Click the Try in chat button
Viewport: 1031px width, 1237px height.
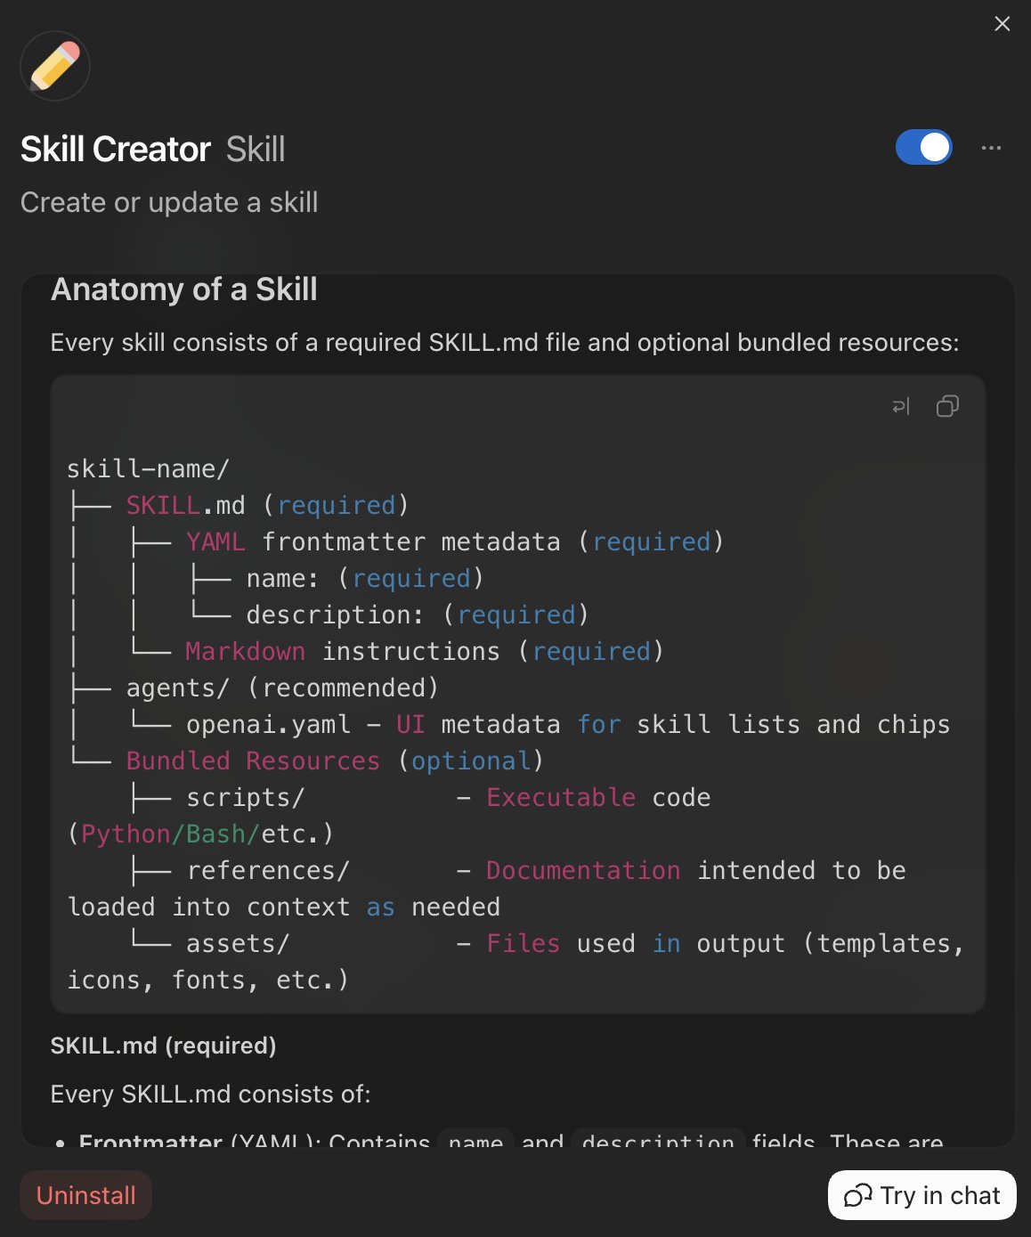tap(921, 1195)
